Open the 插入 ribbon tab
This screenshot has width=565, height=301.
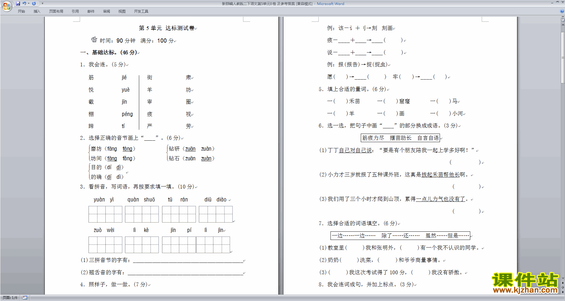pos(37,11)
